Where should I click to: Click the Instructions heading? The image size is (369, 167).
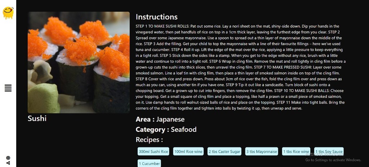156,17
